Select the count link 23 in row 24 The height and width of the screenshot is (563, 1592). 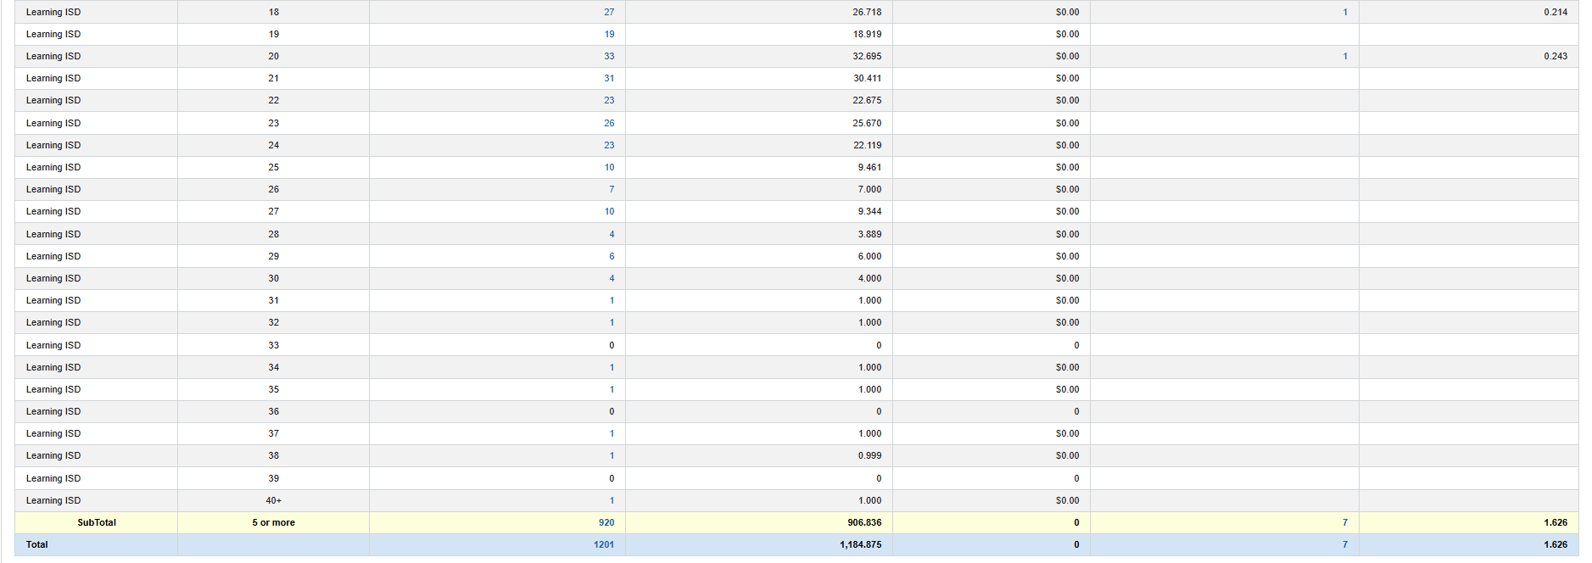tap(608, 145)
